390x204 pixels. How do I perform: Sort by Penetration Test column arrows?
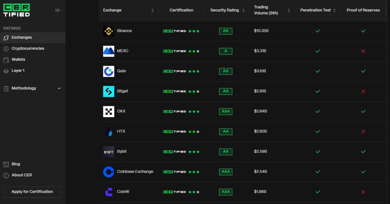pyautogui.click(x=334, y=10)
